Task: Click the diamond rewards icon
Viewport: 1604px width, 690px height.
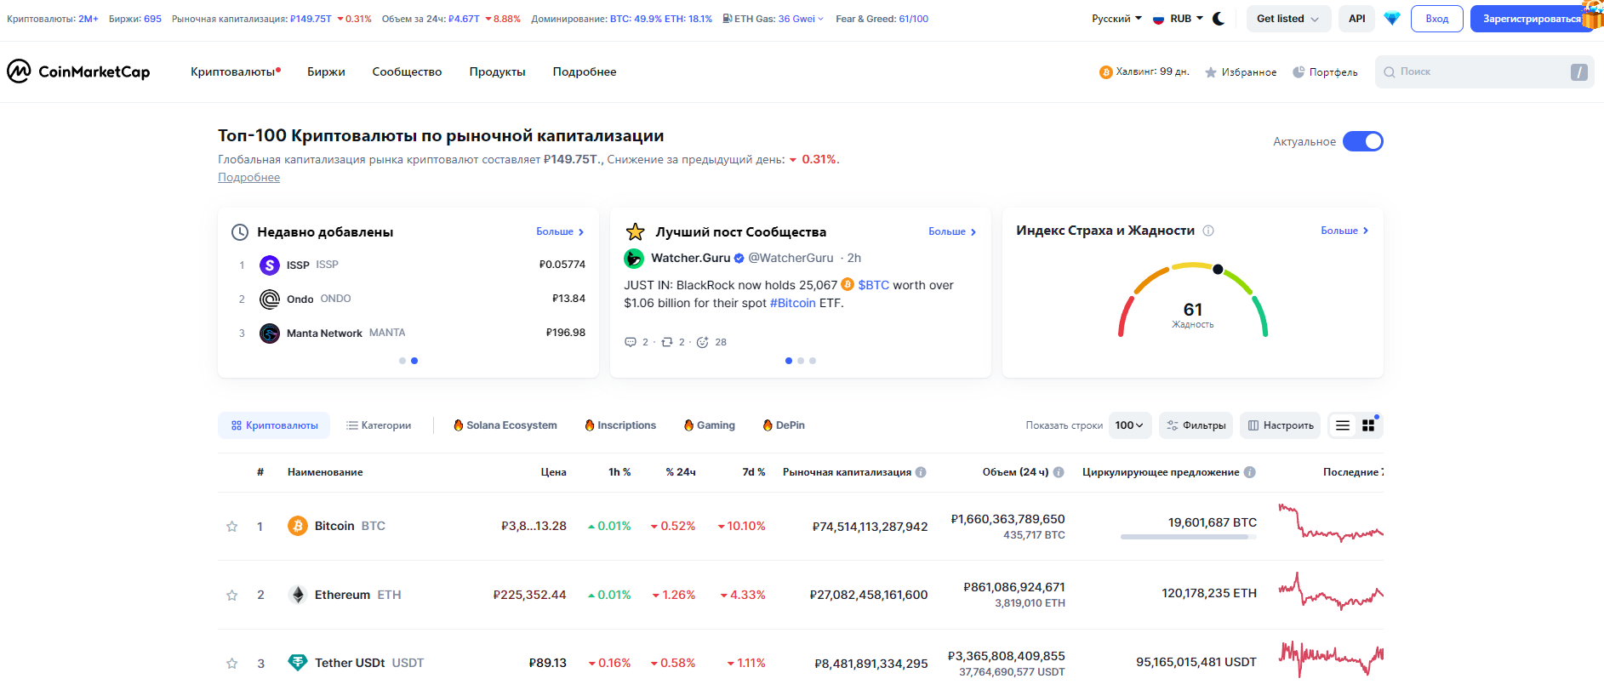Action: (x=1392, y=19)
